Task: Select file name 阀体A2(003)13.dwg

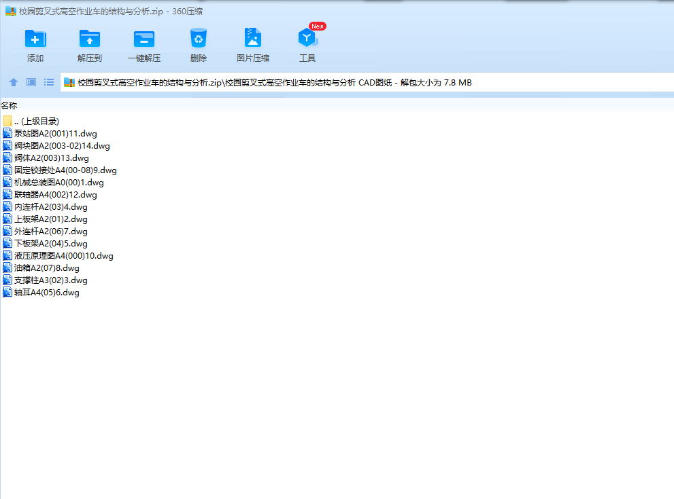Action: tap(52, 158)
